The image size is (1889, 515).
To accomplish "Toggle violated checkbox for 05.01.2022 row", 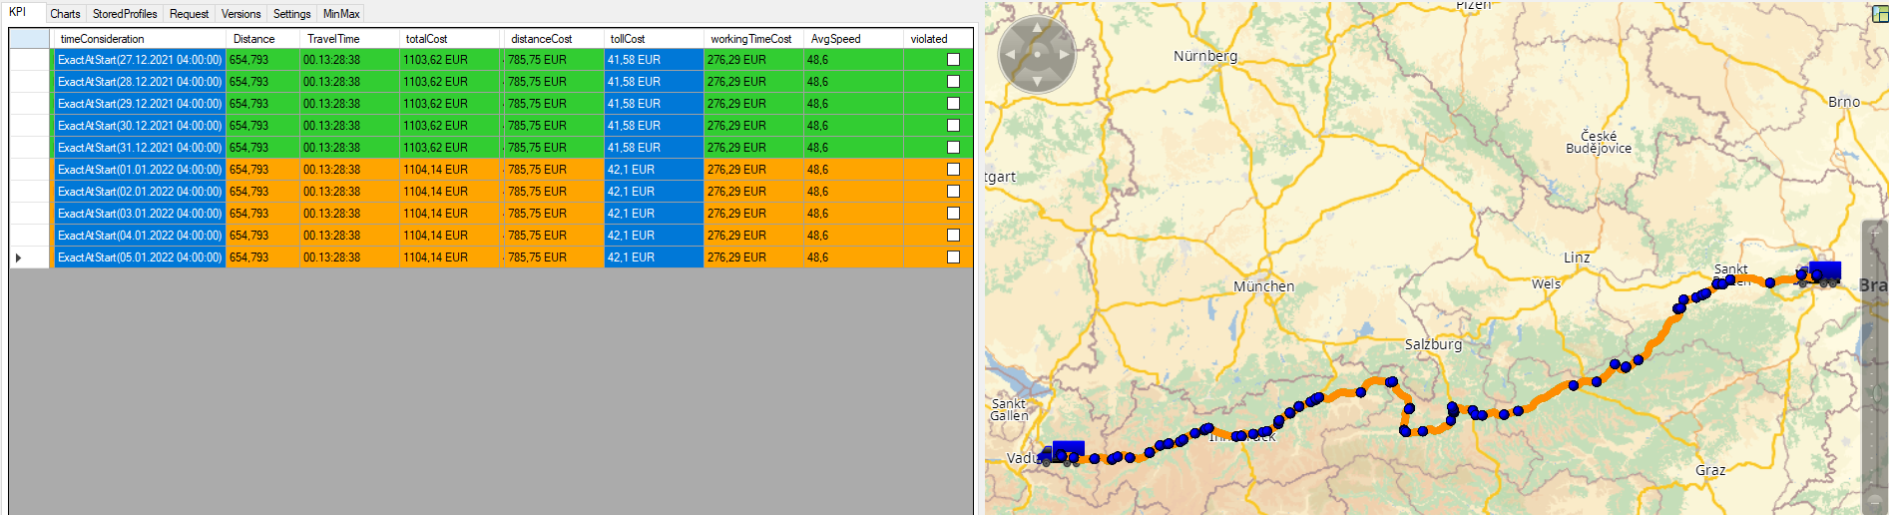I will tap(953, 257).
